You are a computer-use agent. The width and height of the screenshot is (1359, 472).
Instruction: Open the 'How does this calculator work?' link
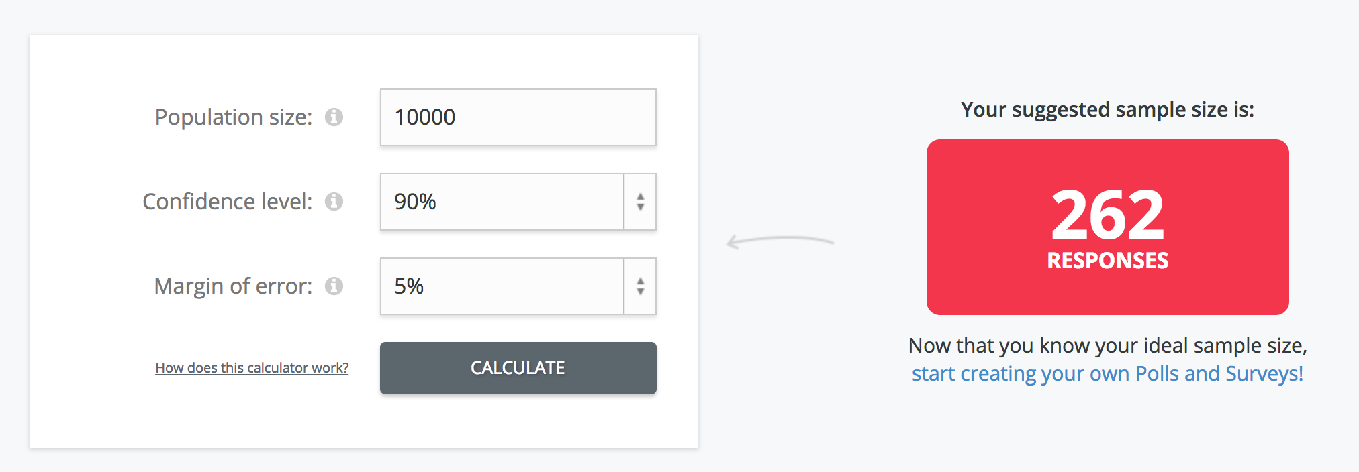click(x=252, y=368)
